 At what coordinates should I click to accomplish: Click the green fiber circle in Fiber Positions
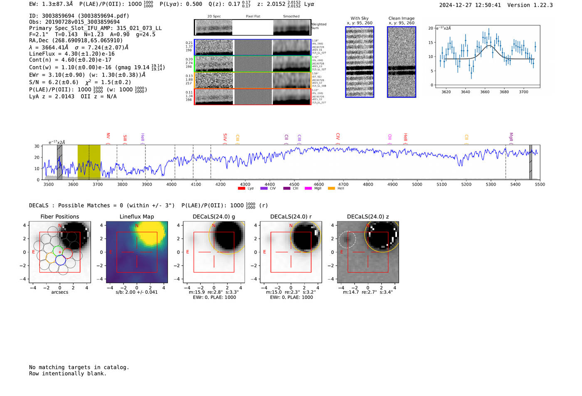57,251
